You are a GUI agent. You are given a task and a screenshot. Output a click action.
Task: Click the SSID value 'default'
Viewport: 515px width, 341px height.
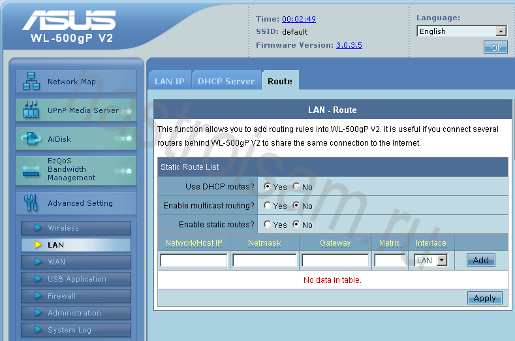(295, 32)
